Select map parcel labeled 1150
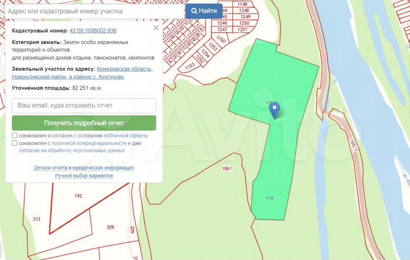The image size is (410, 260). click(x=221, y=39)
